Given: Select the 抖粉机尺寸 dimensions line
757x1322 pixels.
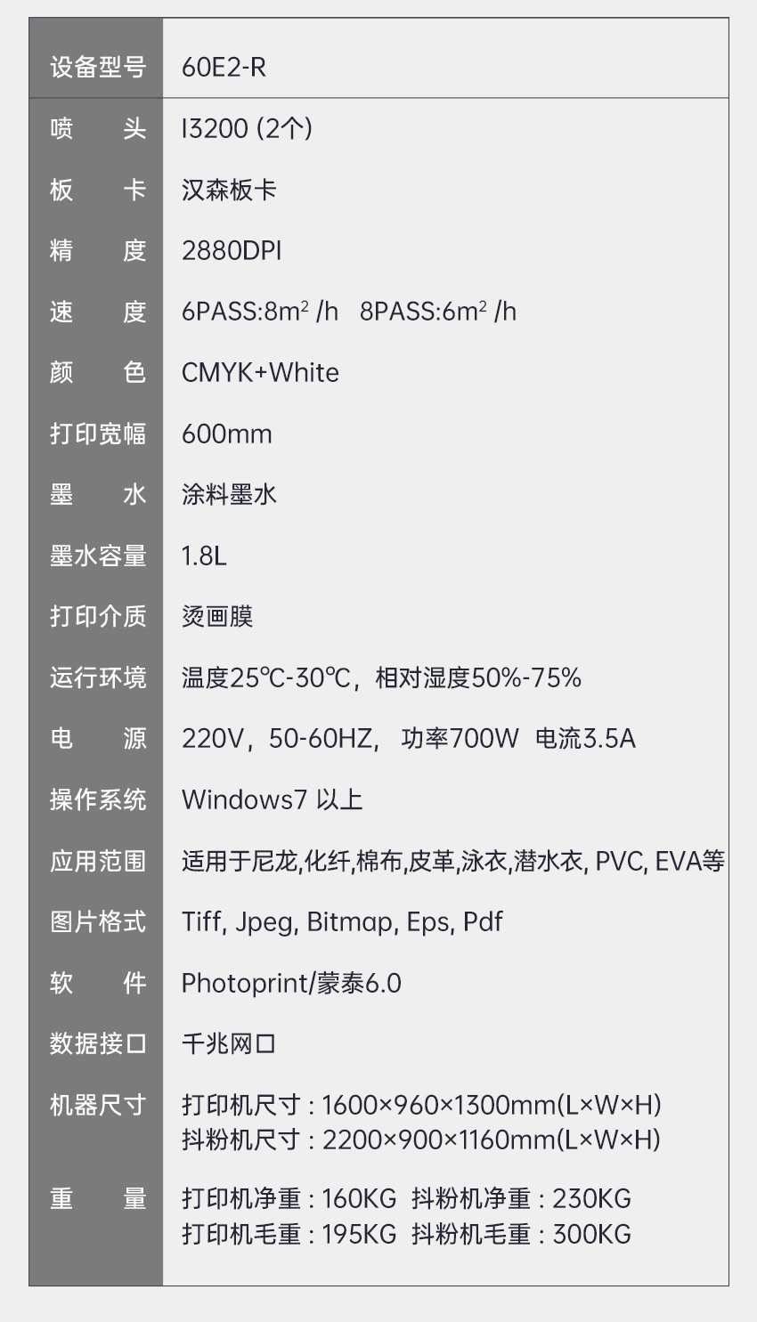Looking at the screenshot, I should [x=420, y=1140].
